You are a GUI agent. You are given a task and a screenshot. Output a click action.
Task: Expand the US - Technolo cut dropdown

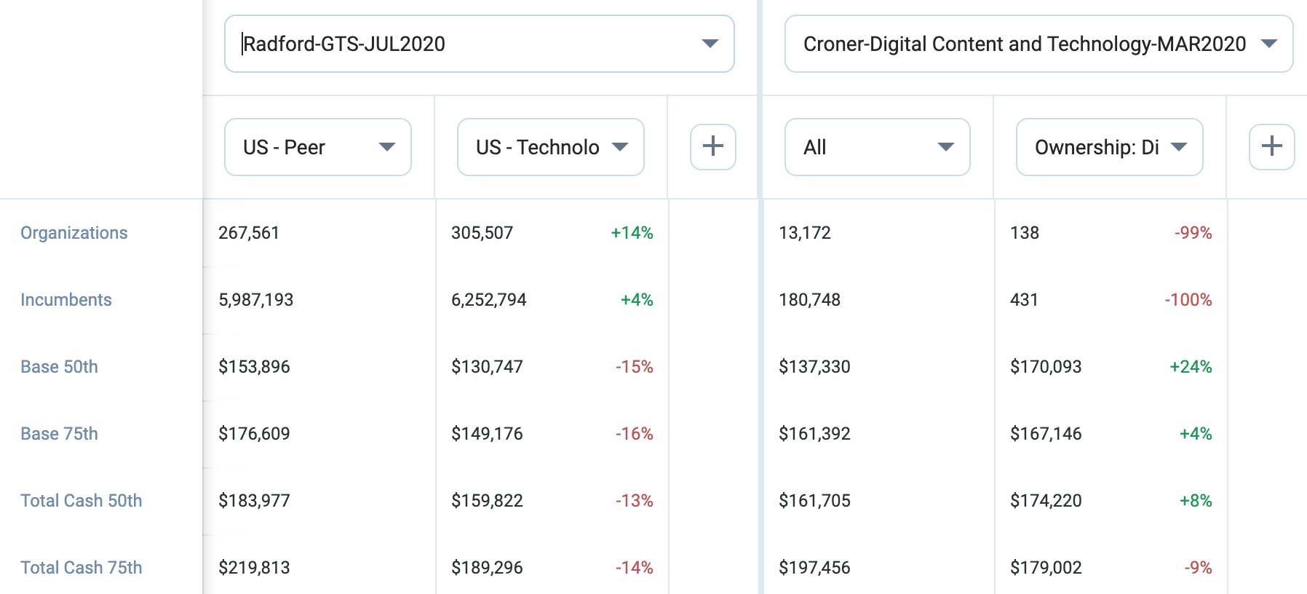point(551,147)
